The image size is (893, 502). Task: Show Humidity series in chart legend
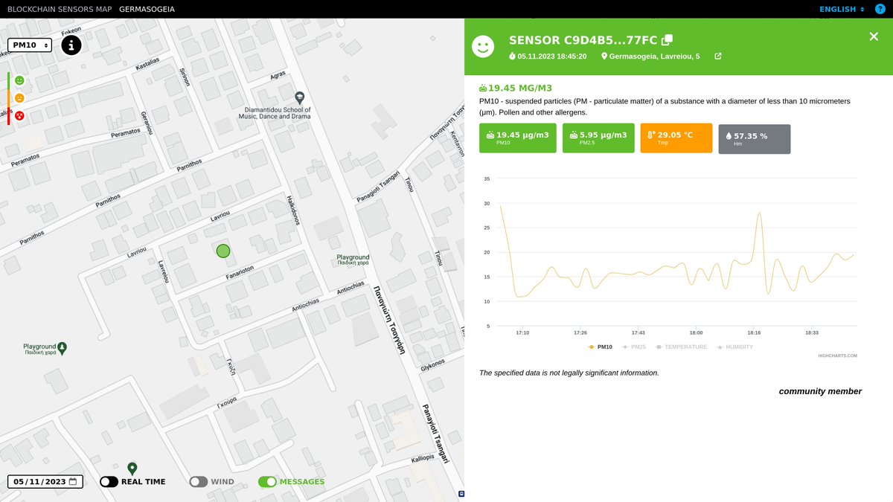coord(734,347)
